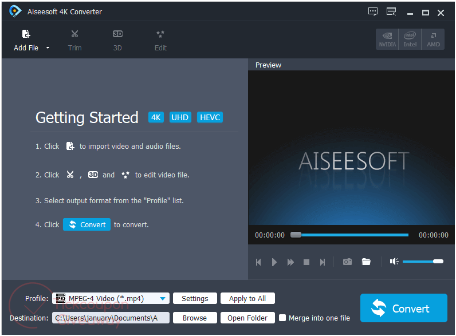
Task: Click the Getting Started heading
Action: tap(87, 117)
